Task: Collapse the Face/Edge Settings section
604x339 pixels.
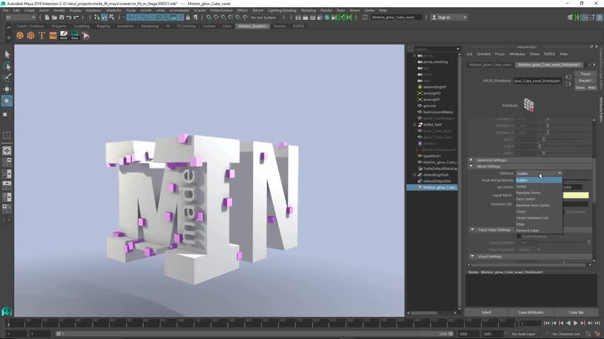Action: [x=472, y=230]
